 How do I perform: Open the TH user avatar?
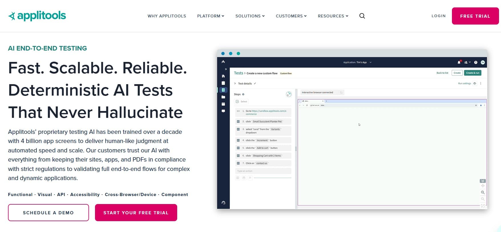pyautogui.click(x=483, y=62)
